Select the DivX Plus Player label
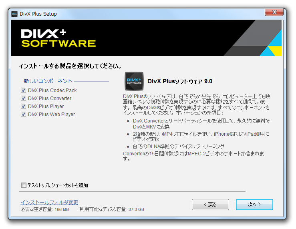This screenshot has width=296, height=229. 46,106
